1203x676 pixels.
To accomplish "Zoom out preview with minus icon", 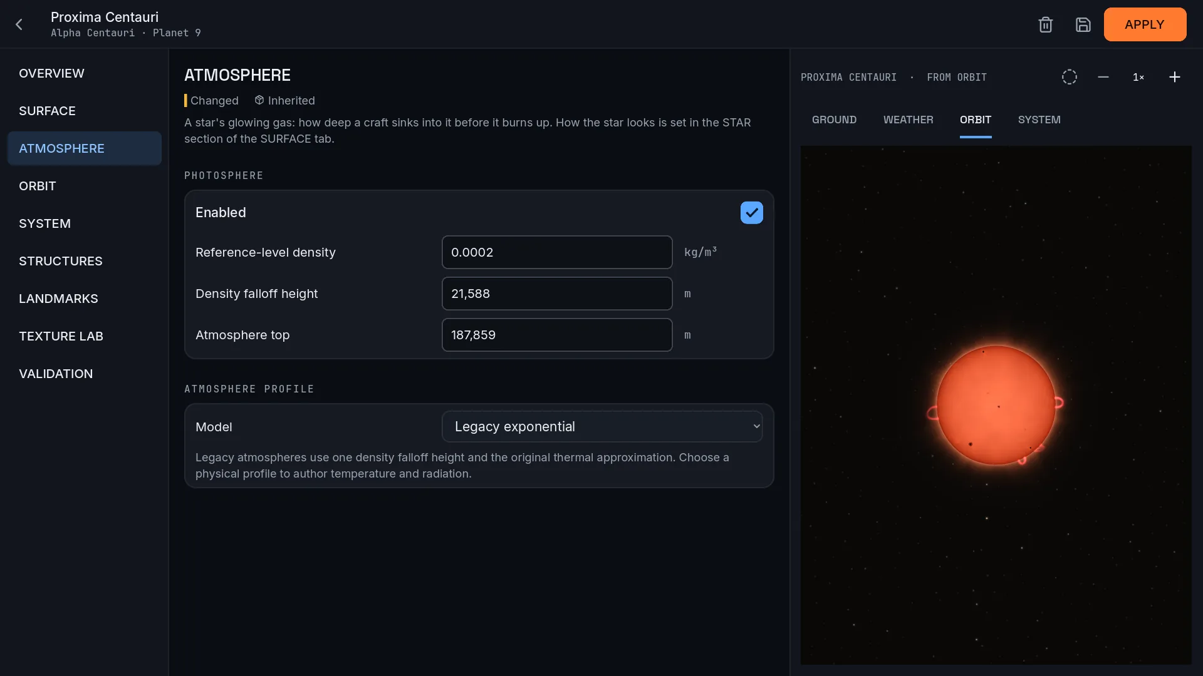I will 1103,77.
